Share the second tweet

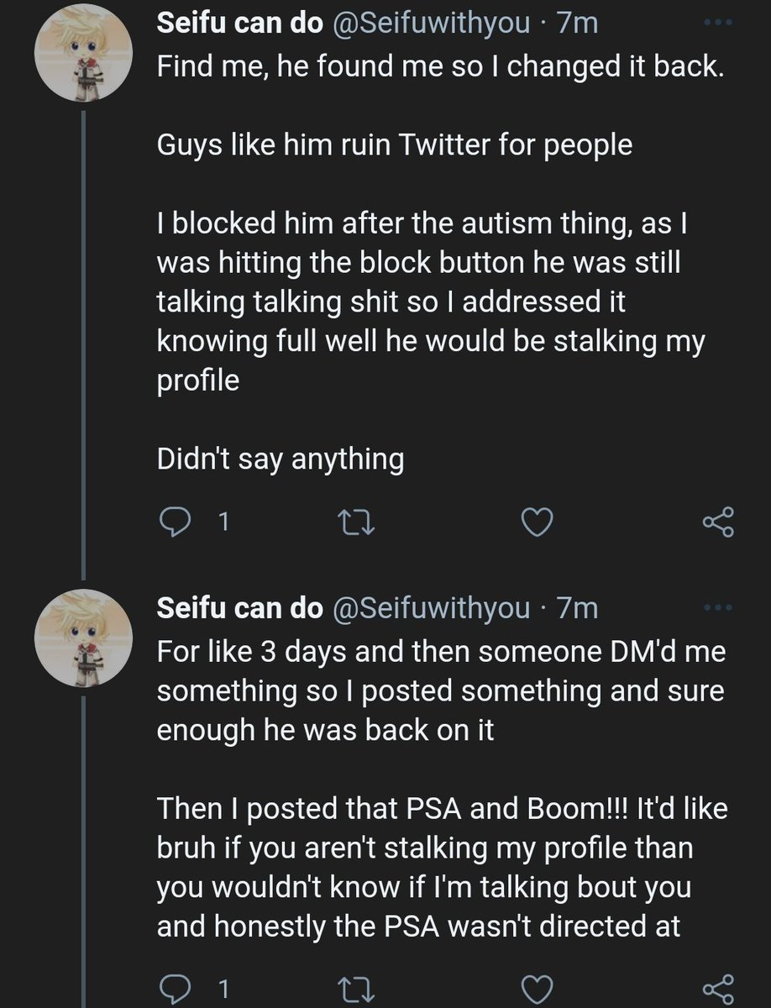click(x=719, y=986)
